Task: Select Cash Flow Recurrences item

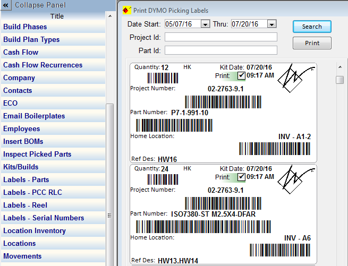Action: coord(53,65)
